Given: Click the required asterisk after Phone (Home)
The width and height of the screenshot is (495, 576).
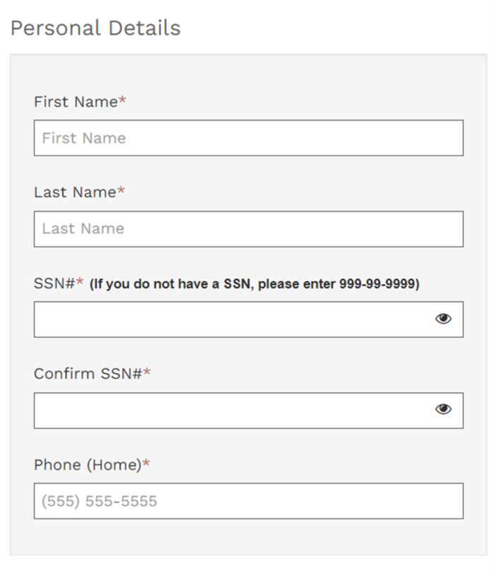Looking at the screenshot, I should [x=146, y=462].
